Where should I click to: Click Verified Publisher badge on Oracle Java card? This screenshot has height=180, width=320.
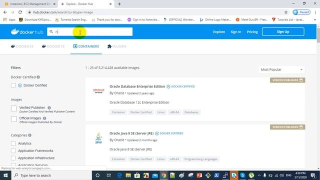click(287, 127)
